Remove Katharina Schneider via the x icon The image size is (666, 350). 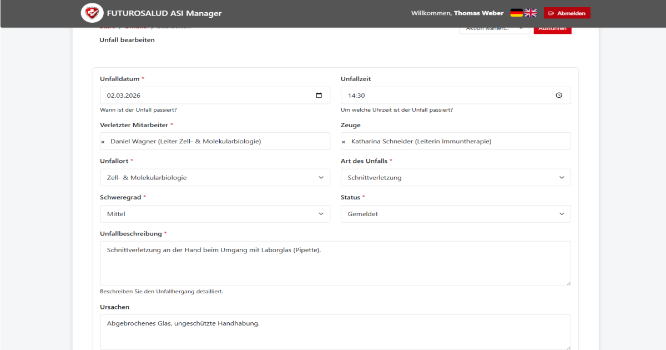click(343, 141)
